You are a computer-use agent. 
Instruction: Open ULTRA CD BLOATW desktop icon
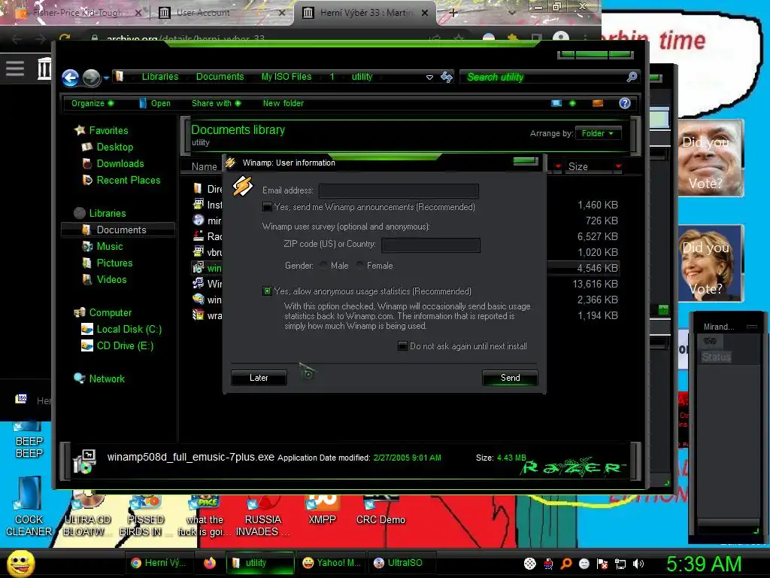pos(87,516)
